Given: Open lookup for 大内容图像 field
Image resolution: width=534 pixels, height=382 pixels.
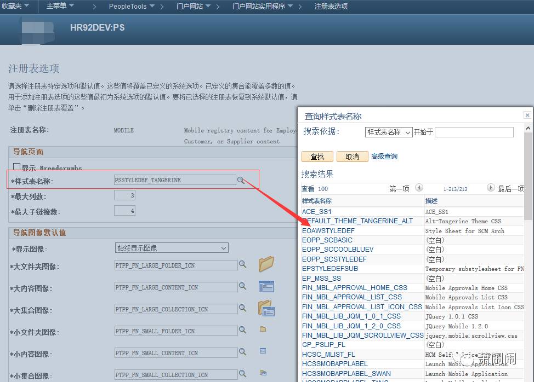Looking at the screenshot, I should [242, 286].
